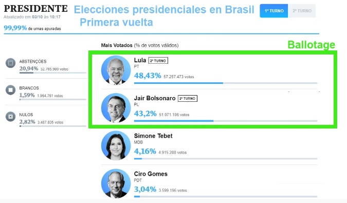Open Ciro Gomes's candidate photo
Viewport: 347px width, 203px height.
pos(116,183)
